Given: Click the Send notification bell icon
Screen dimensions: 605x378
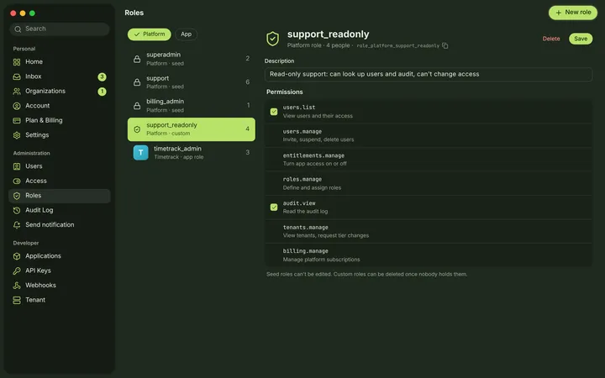Looking at the screenshot, I should point(17,225).
